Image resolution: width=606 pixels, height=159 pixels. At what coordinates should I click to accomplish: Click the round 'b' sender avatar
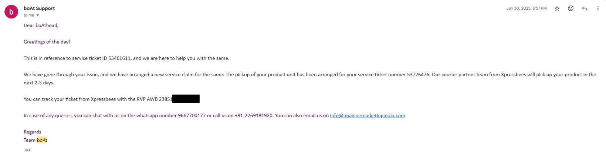tap(11, 12)
